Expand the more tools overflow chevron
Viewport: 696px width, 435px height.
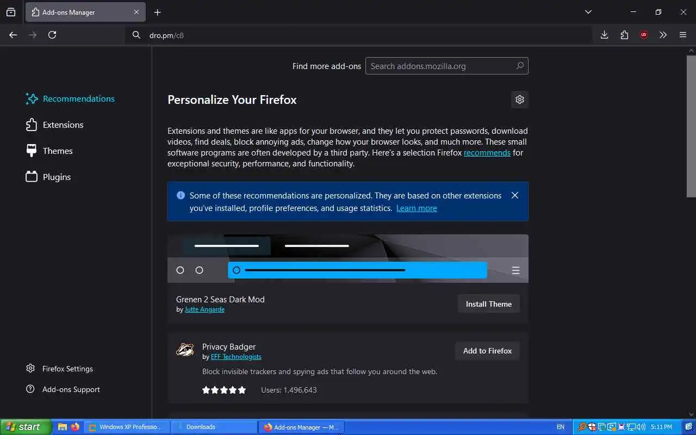point(663,35)
